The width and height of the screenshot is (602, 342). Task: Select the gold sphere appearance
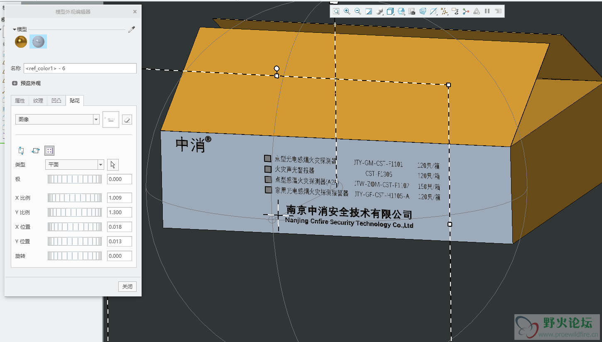pyautogui.click(x=21, y=42)
